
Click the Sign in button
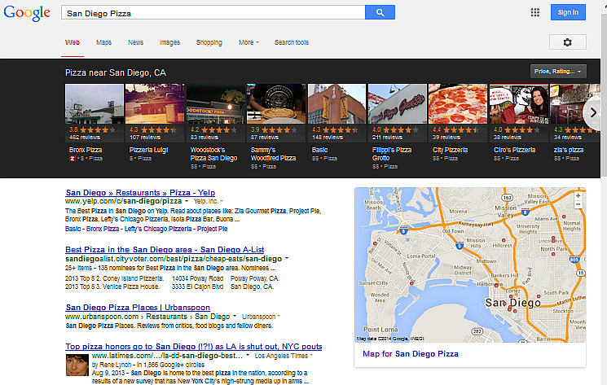tap(568, 12)
